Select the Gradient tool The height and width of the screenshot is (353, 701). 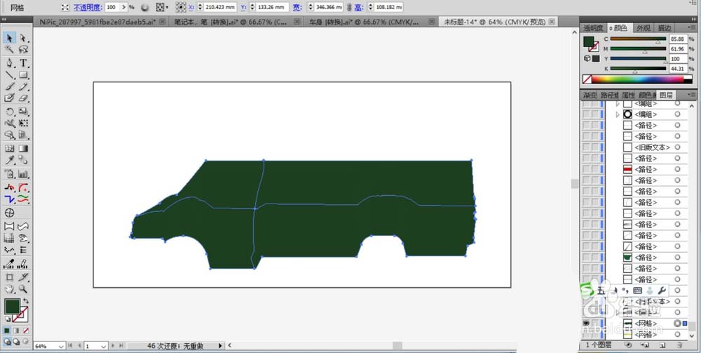click(23, 148)
